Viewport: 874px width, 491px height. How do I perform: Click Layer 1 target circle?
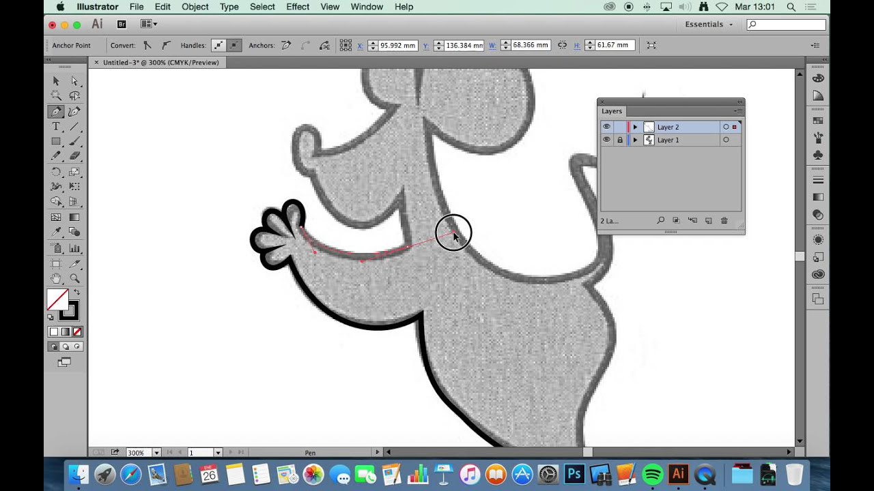pyautogui.click(x=726, y=140)
